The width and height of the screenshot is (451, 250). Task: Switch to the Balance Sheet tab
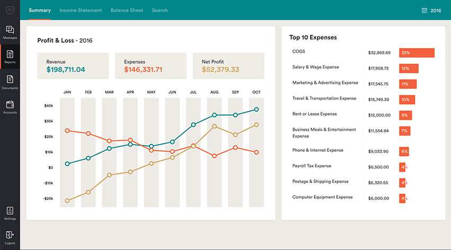127,10
